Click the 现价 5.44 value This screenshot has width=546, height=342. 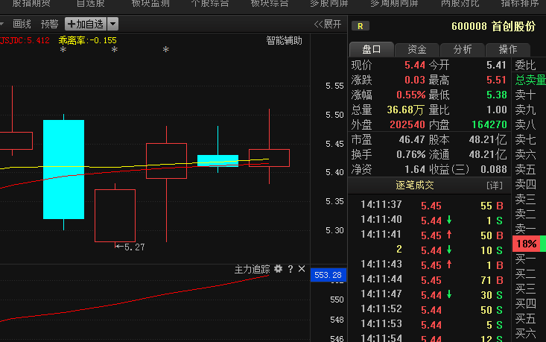415,65
